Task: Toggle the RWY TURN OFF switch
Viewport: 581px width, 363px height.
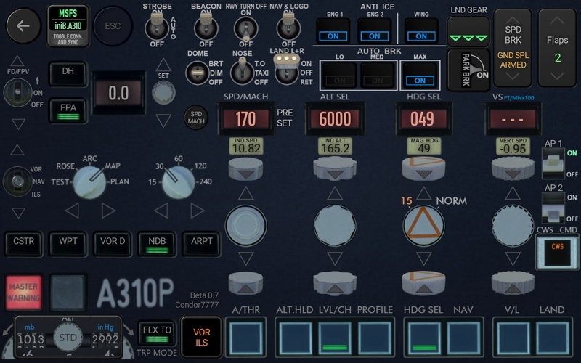Action: click(245, 29)
